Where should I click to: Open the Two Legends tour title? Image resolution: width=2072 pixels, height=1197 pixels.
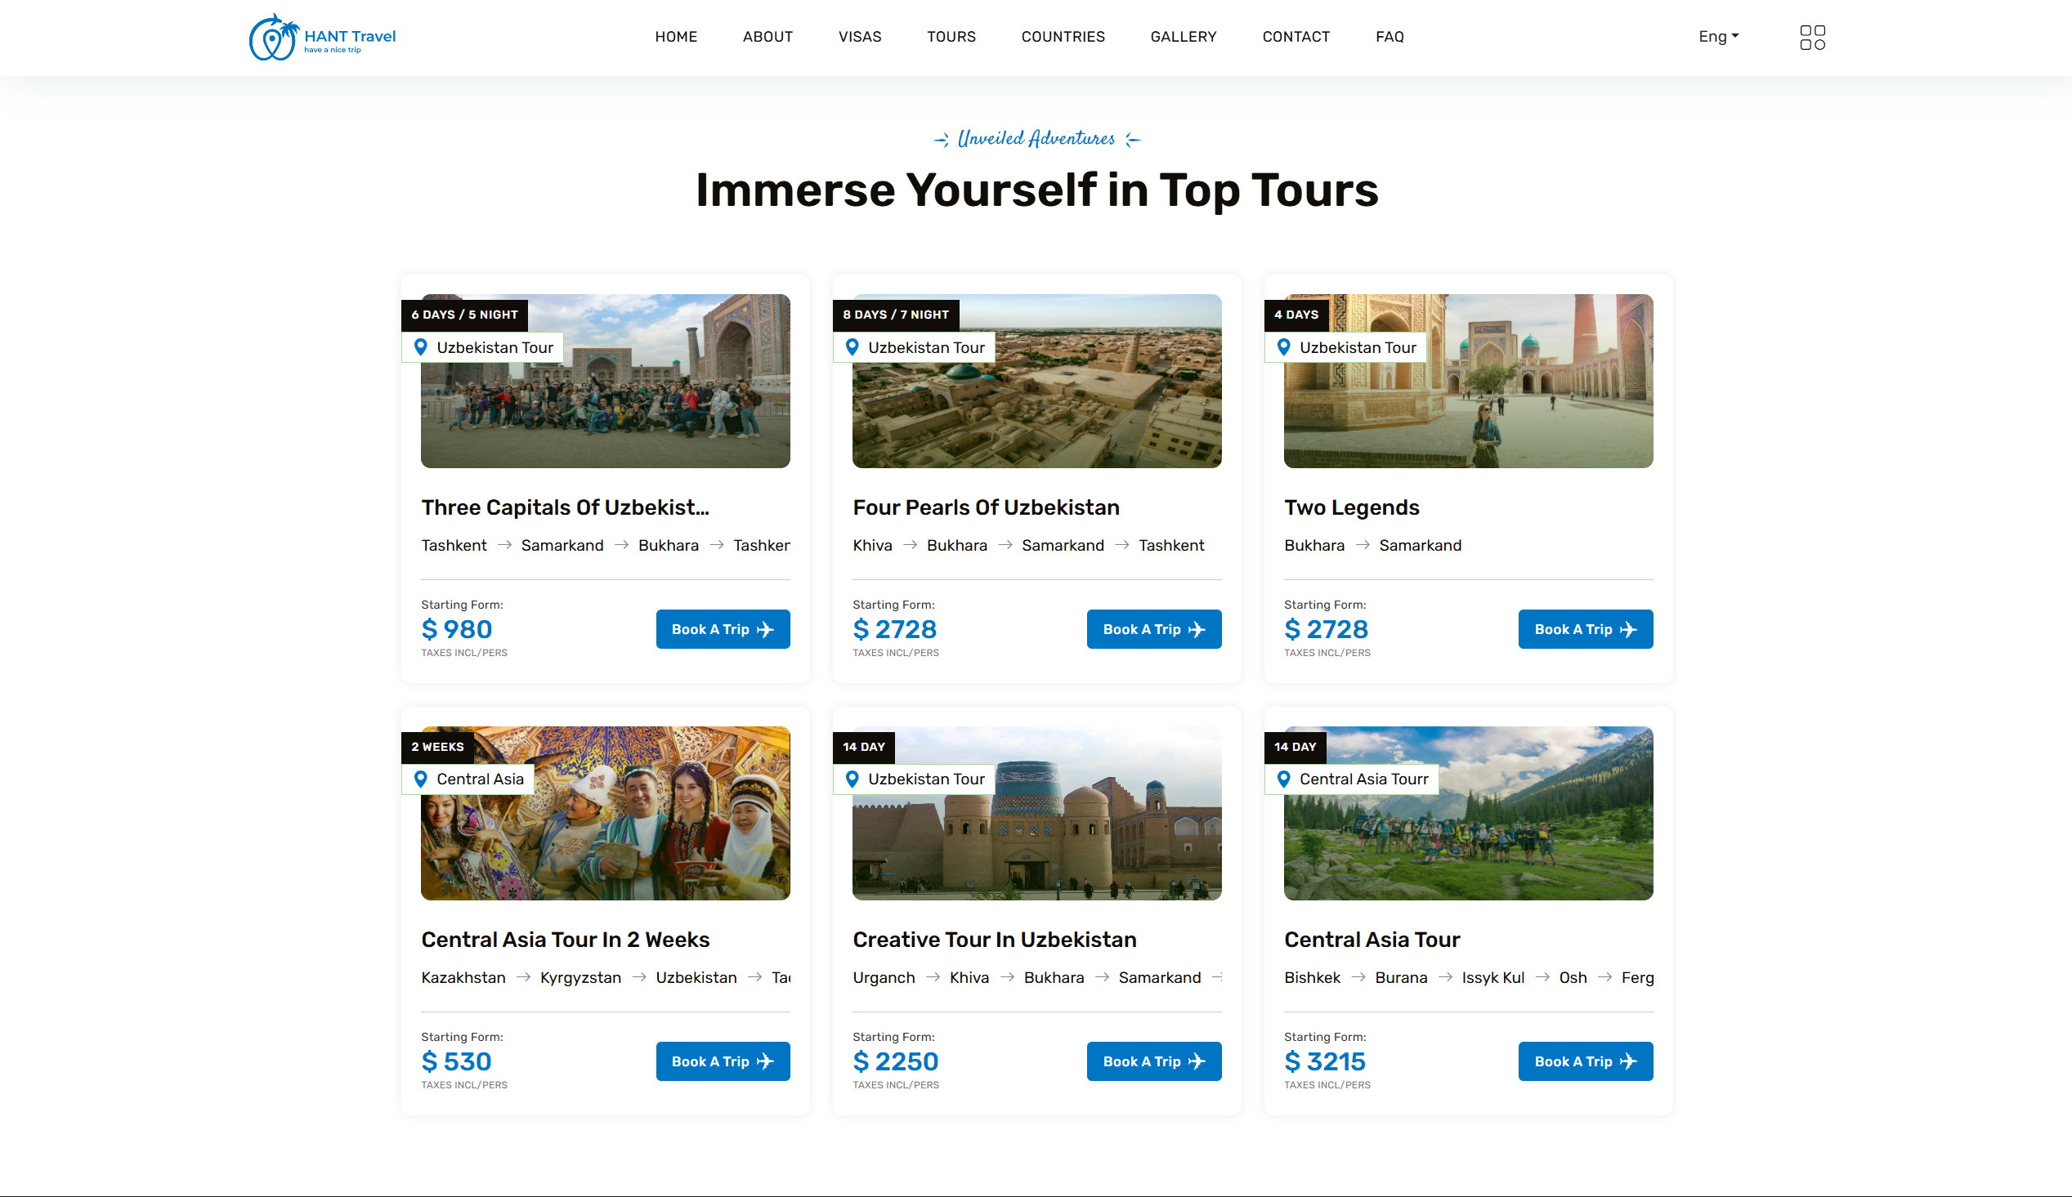pos(1351,507)
